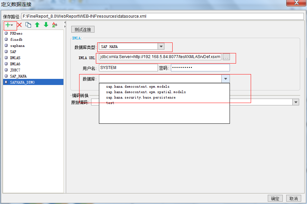The image size is (307, 204).
Task: Sort the connections alphabetically
Action: click(55, 25)
